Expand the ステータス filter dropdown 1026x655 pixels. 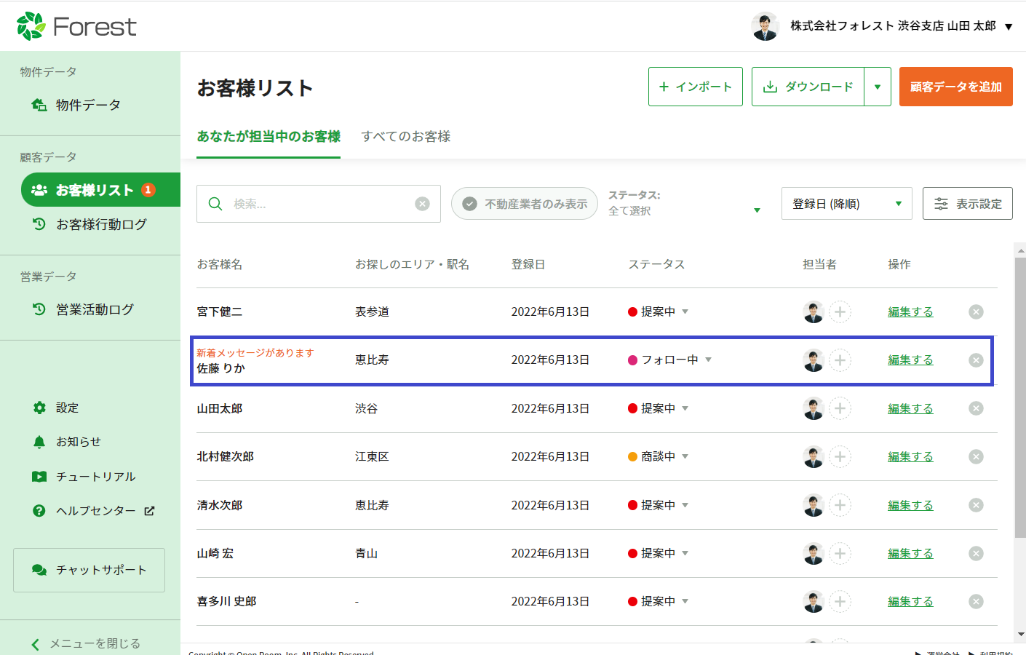click(757, 210)
